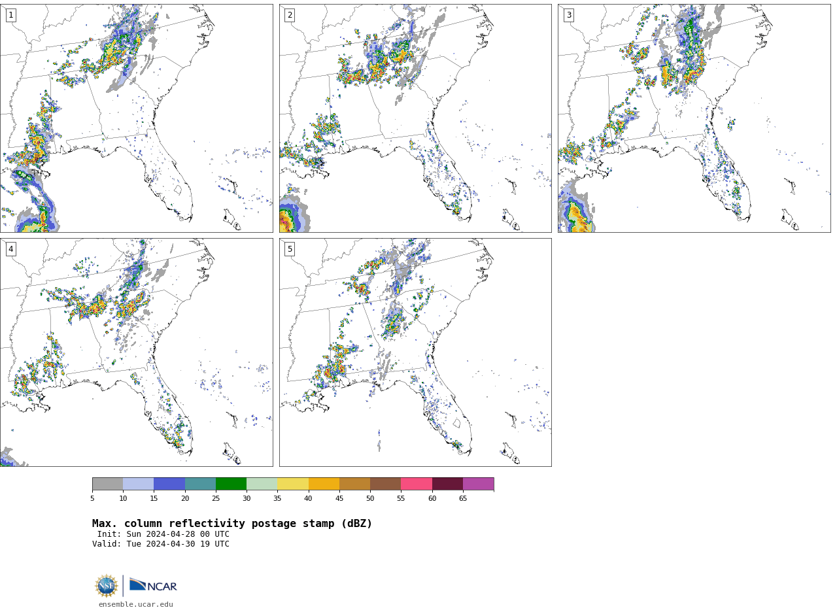
Task: Click the Max. column reflectivity title text
Action: (232, 524)
